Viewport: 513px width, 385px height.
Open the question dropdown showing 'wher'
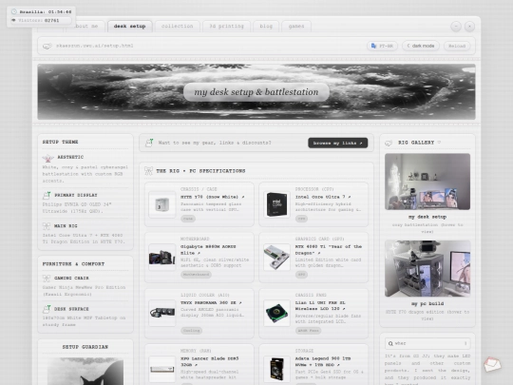click(x=427, y=343)
